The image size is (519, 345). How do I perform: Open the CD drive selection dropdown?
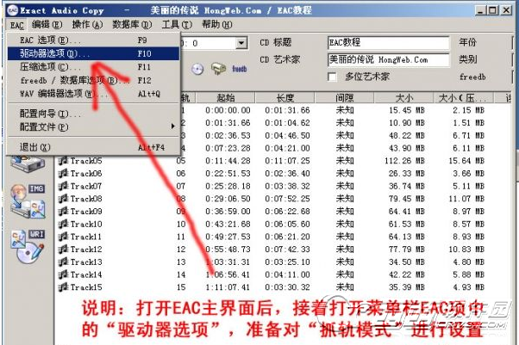(x=241, y=43)
